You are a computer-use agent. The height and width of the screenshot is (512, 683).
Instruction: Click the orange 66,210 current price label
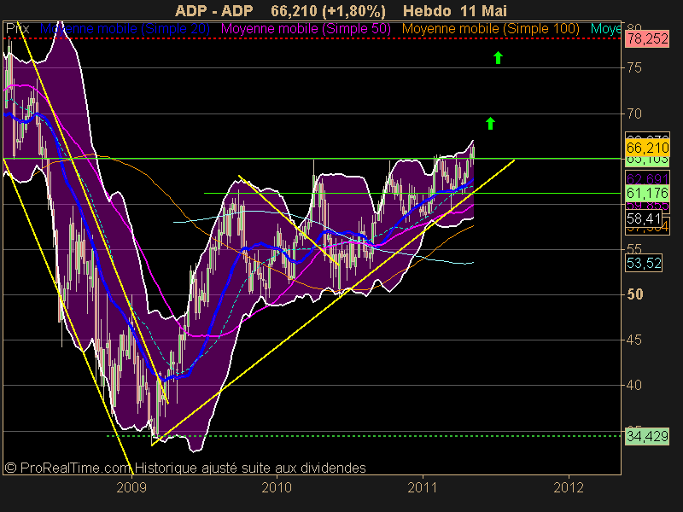tap(647, 148)
